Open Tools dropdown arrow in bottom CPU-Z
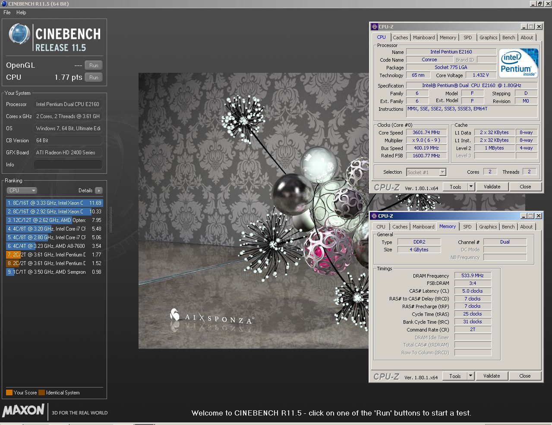This screenshot has width=552, height=425. 470,376
